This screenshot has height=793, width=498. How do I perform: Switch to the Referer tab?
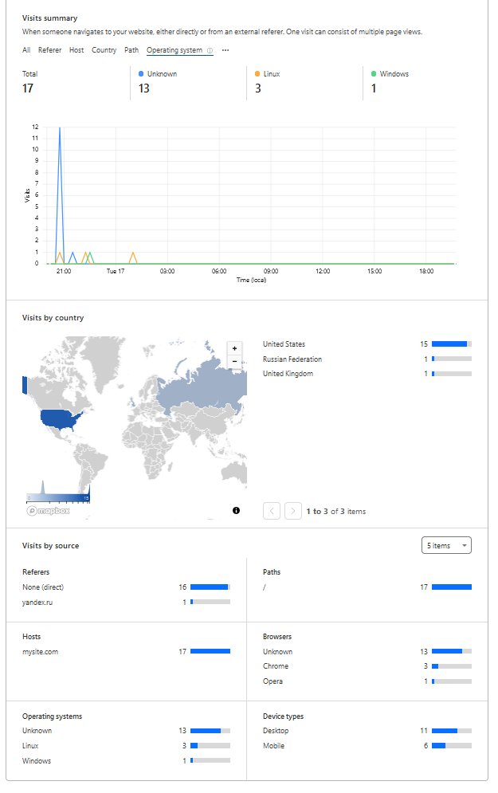click(49, 50)
